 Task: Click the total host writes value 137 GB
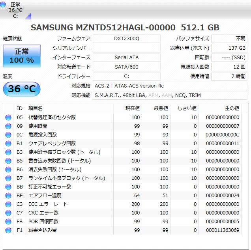(229, 48)
